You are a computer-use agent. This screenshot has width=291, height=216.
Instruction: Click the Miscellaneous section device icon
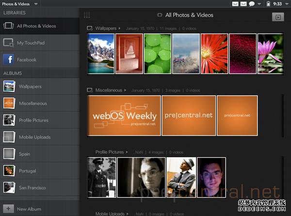(90, 90)
